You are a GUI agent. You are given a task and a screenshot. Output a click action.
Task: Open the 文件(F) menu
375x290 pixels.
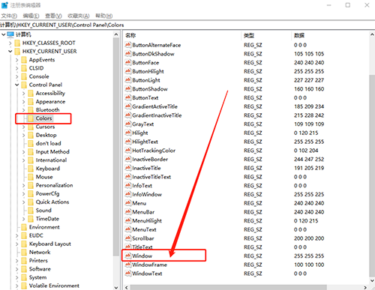[9, 16]
